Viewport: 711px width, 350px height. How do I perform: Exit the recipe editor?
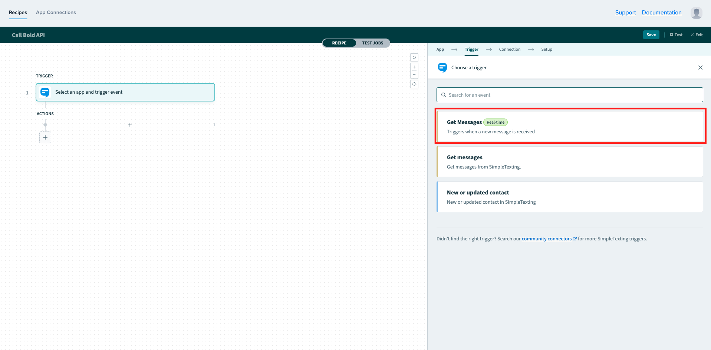697,35
